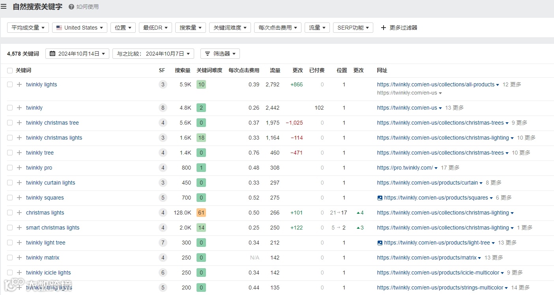Screen dimensions: 554x295
Task: Open the 关键词难度 filter dropdown
Action: pos(230,28)
